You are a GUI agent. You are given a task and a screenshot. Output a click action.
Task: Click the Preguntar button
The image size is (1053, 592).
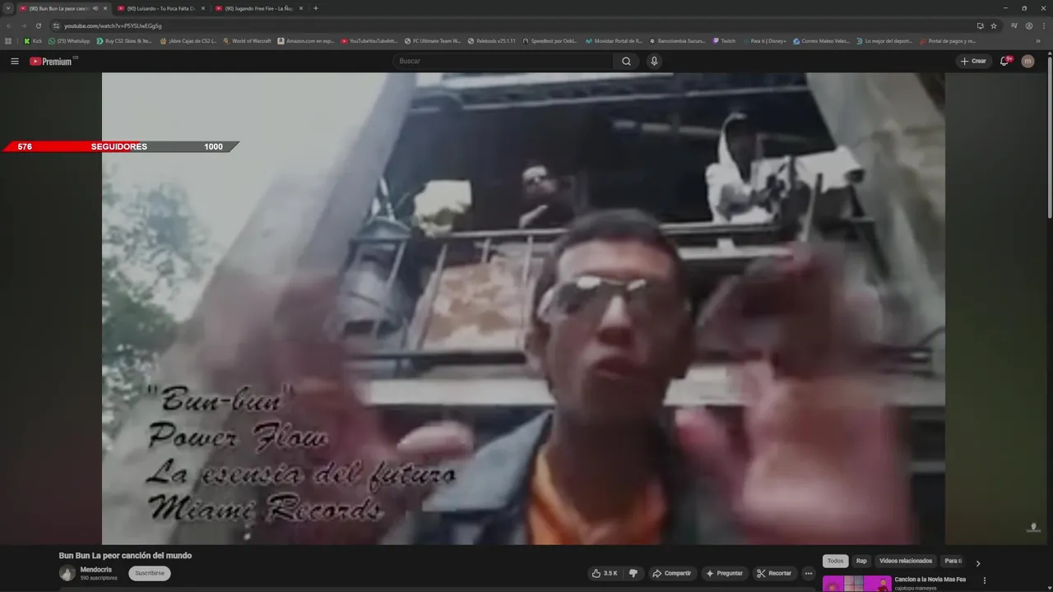tap(724, 573)
